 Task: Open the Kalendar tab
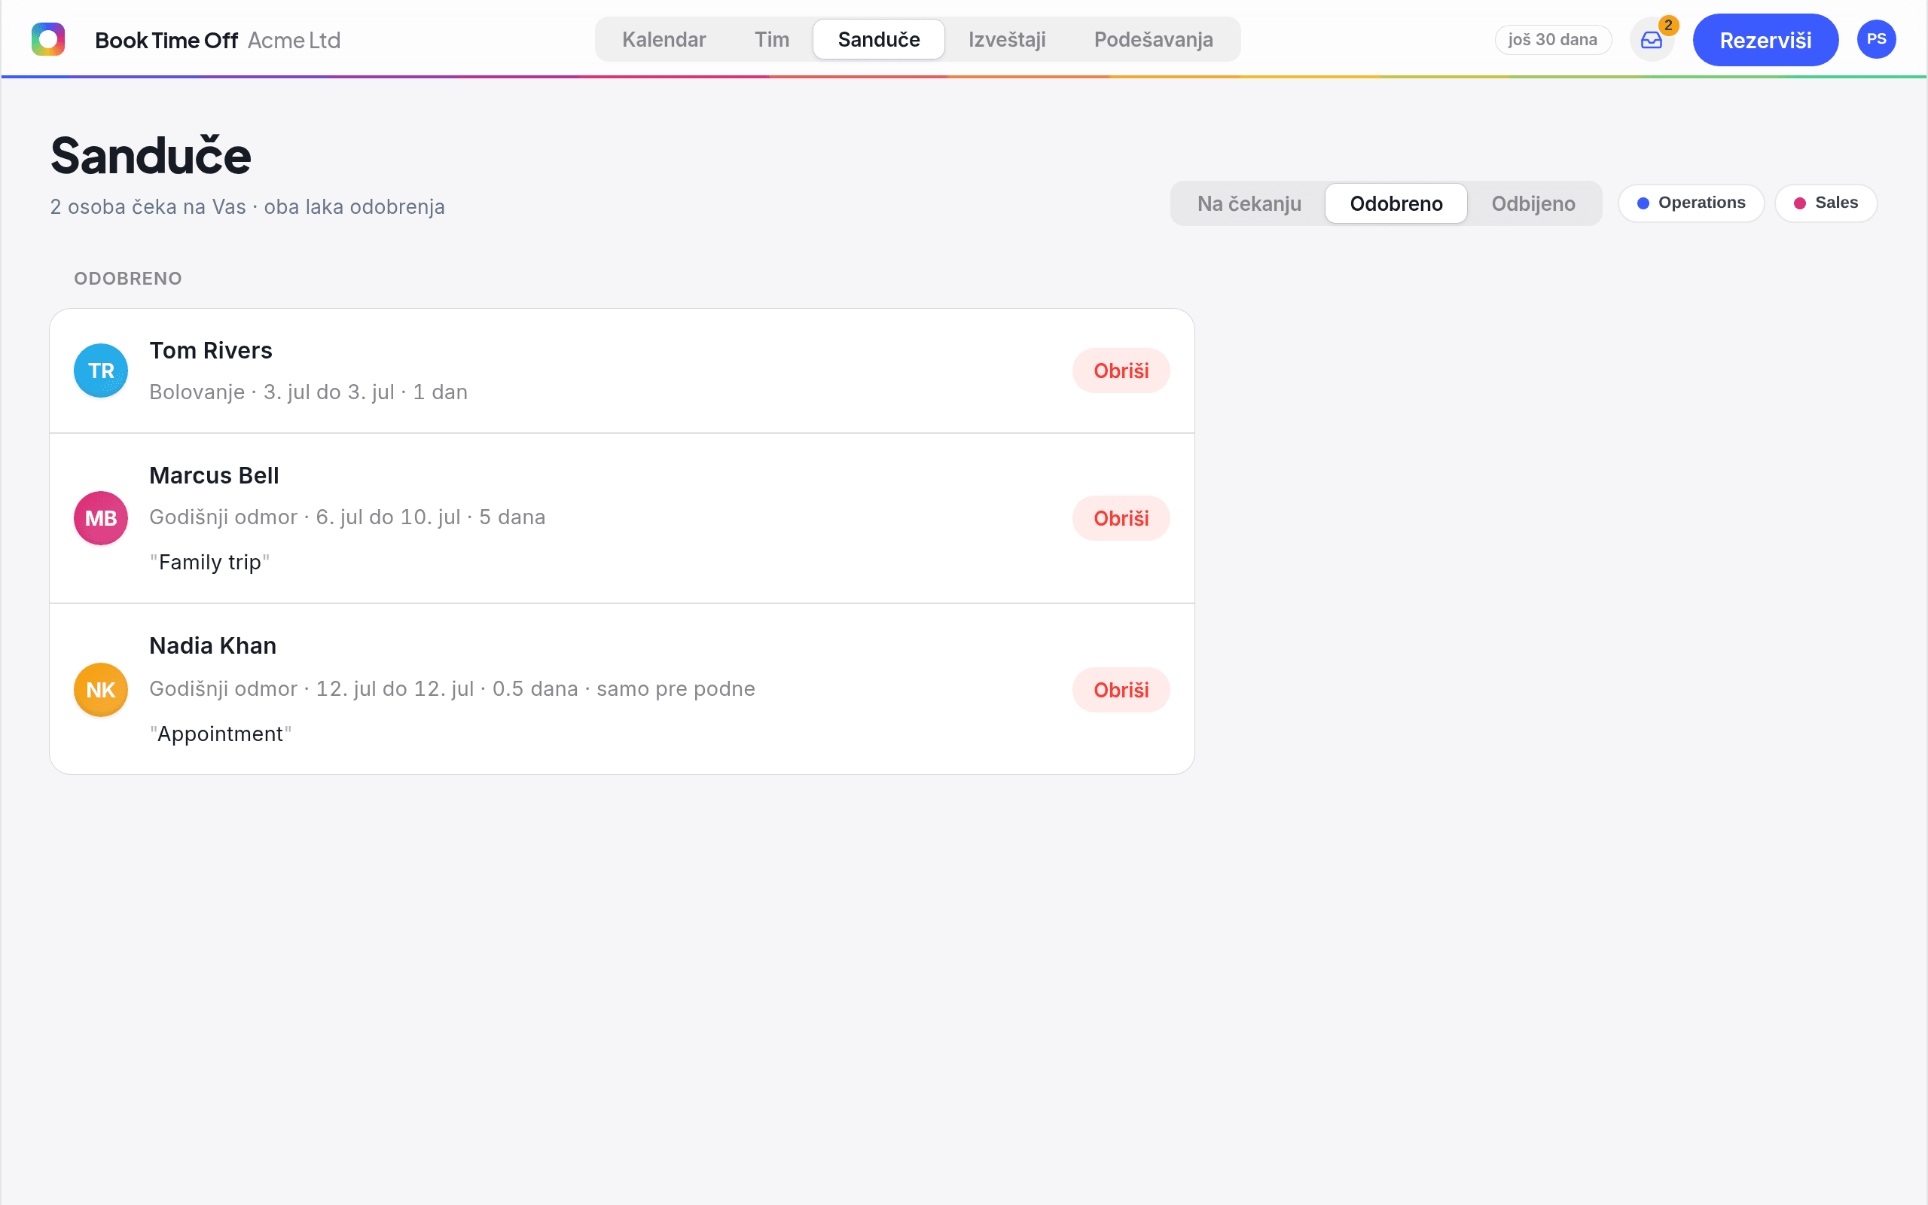tap(664, 39)
